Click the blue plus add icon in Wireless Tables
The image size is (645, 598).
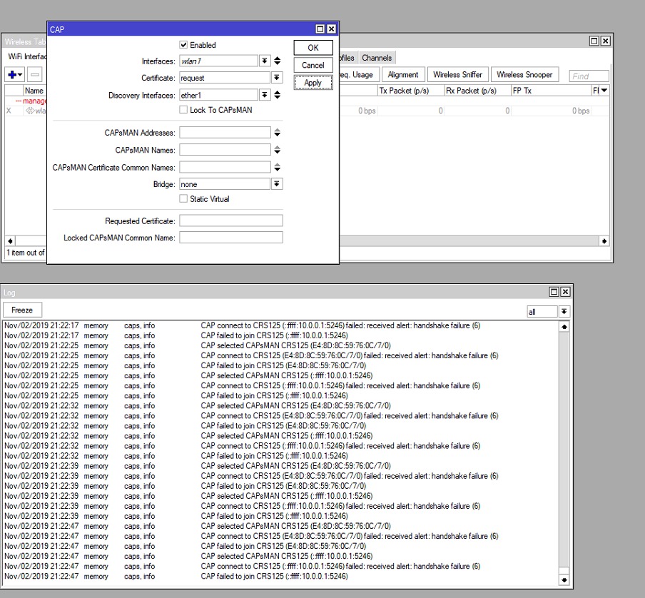[14, 75]
